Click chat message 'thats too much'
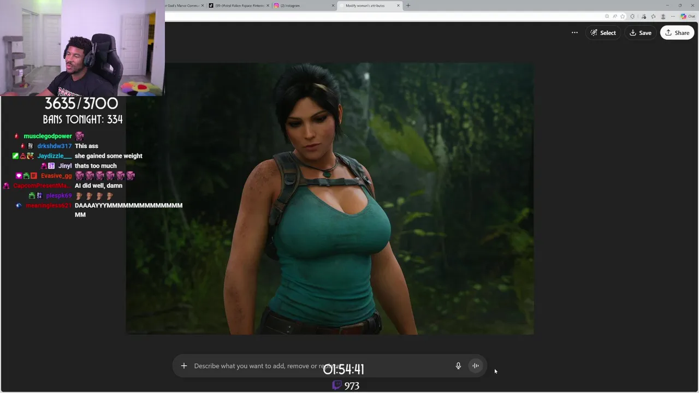Image resolution: width=699 pixels, height=393 pixels. (x=96, y=165)
